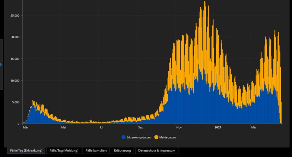Toggle the Erkrankungsdatum series via legend text
292x157 pixels.
tap(138, 137)
